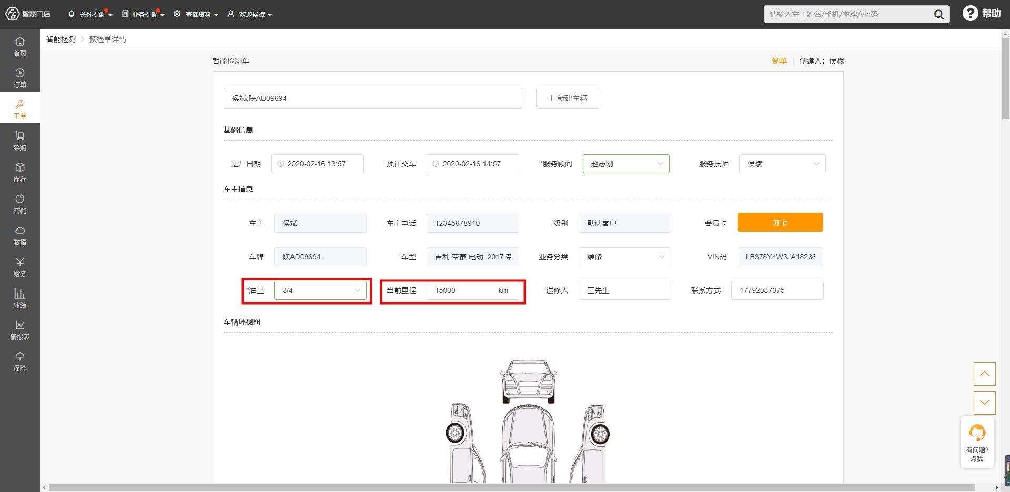
Task: Click the 车主 name field
Action: (320, 223)
